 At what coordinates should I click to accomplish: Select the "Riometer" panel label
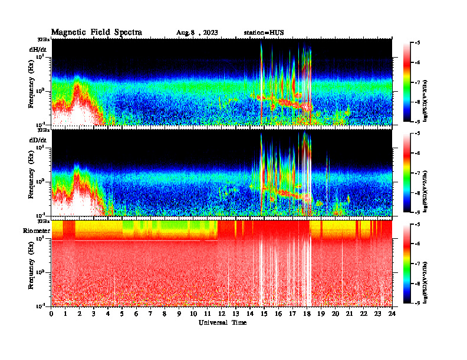tap(37, 231)
